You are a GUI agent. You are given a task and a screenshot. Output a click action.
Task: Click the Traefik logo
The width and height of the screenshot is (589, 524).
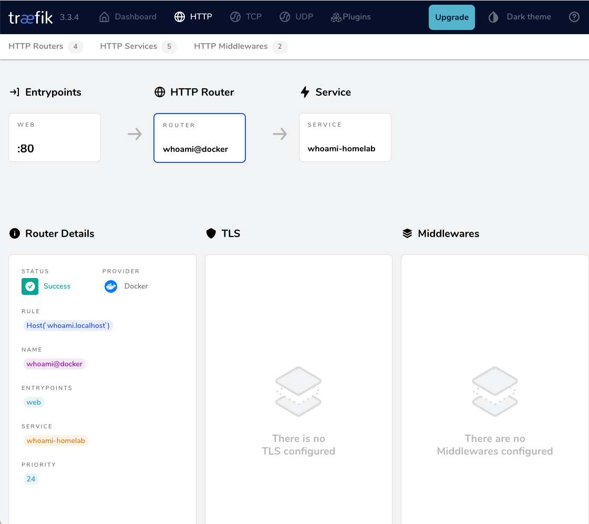[29, 17]
